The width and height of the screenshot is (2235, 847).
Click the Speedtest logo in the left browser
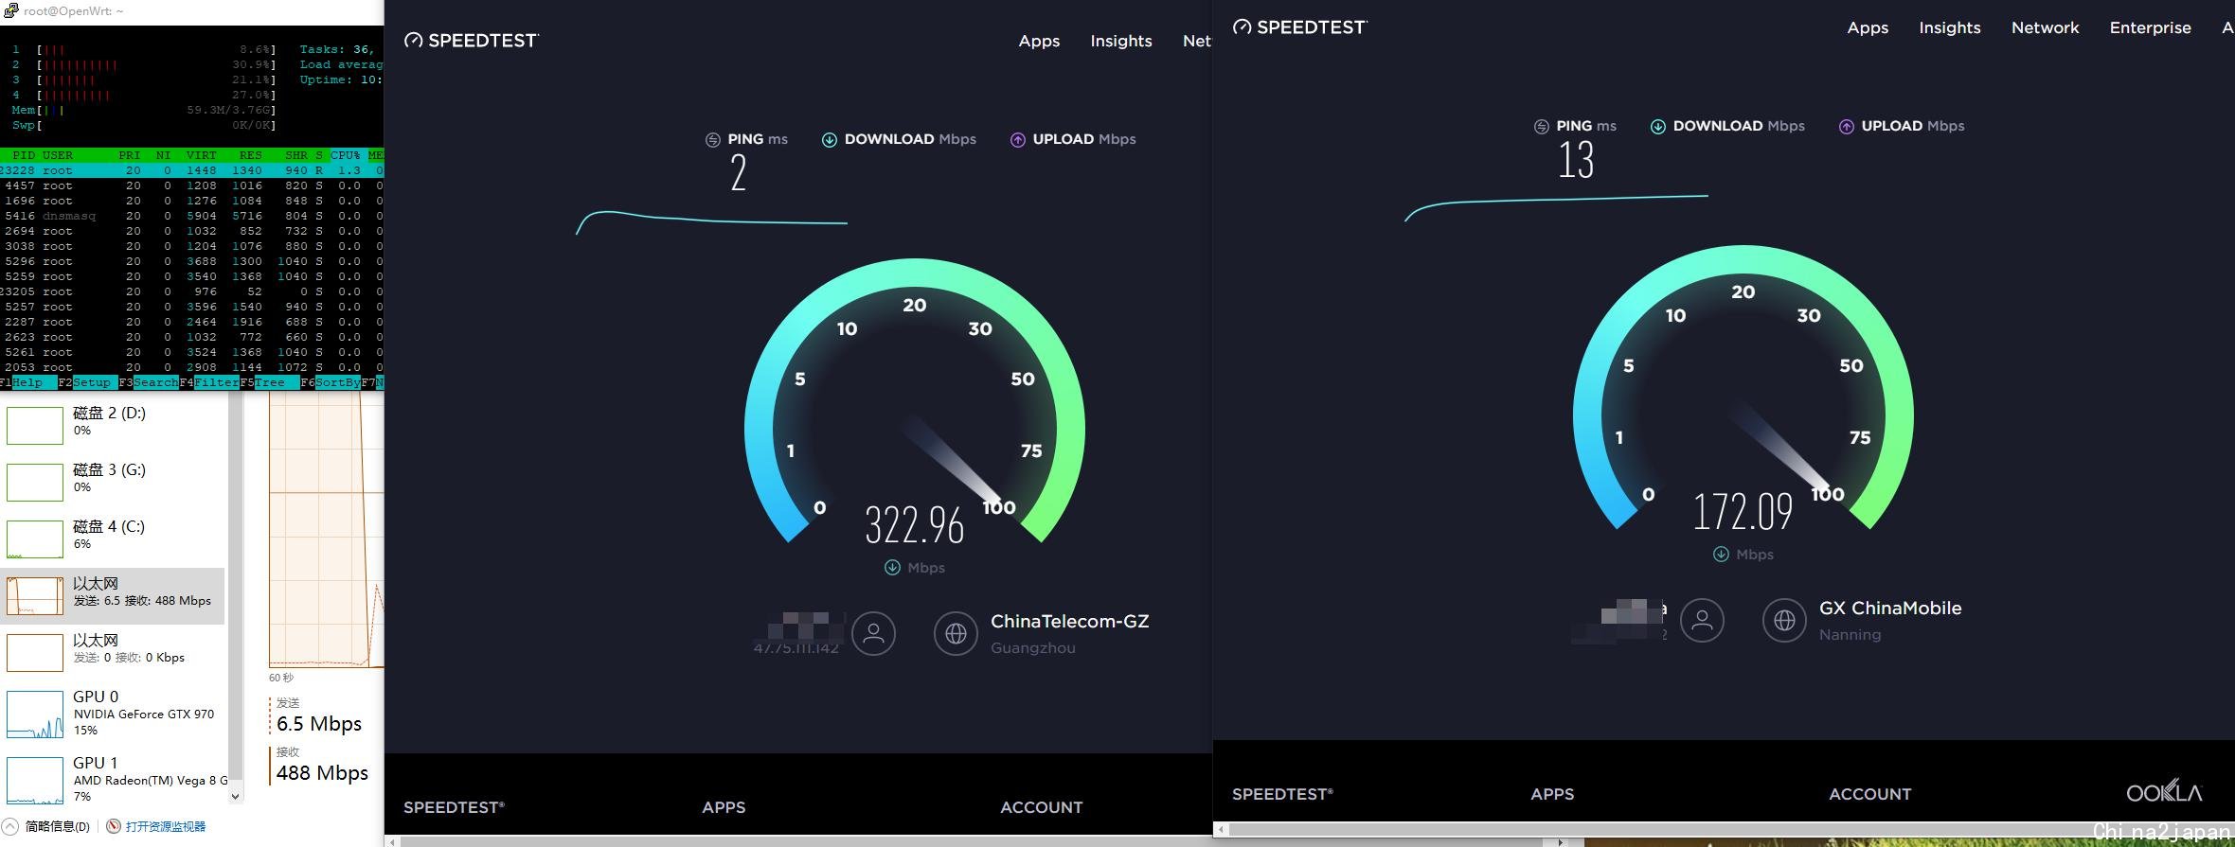point(472,40)
